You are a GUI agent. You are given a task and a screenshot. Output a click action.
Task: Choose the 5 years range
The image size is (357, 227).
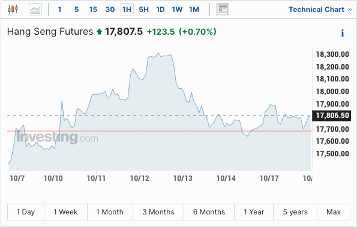tap(295, 212)
